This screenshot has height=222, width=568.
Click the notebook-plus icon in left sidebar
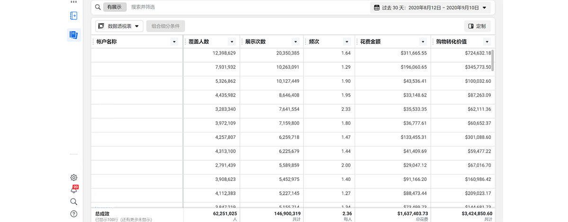[x=73, y=16]
